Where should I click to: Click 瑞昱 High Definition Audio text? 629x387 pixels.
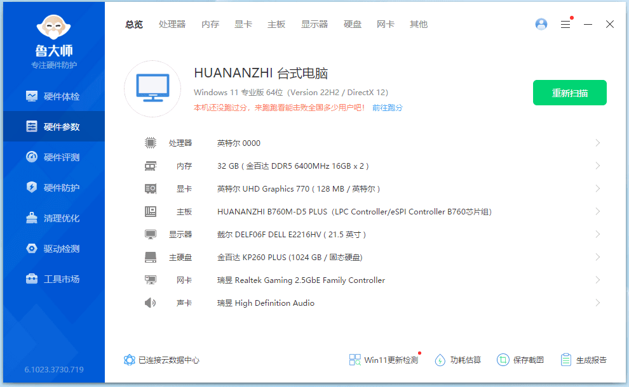[x=266, y=303]
